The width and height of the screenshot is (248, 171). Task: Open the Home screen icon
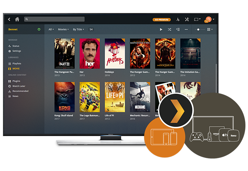coord(17,19)
